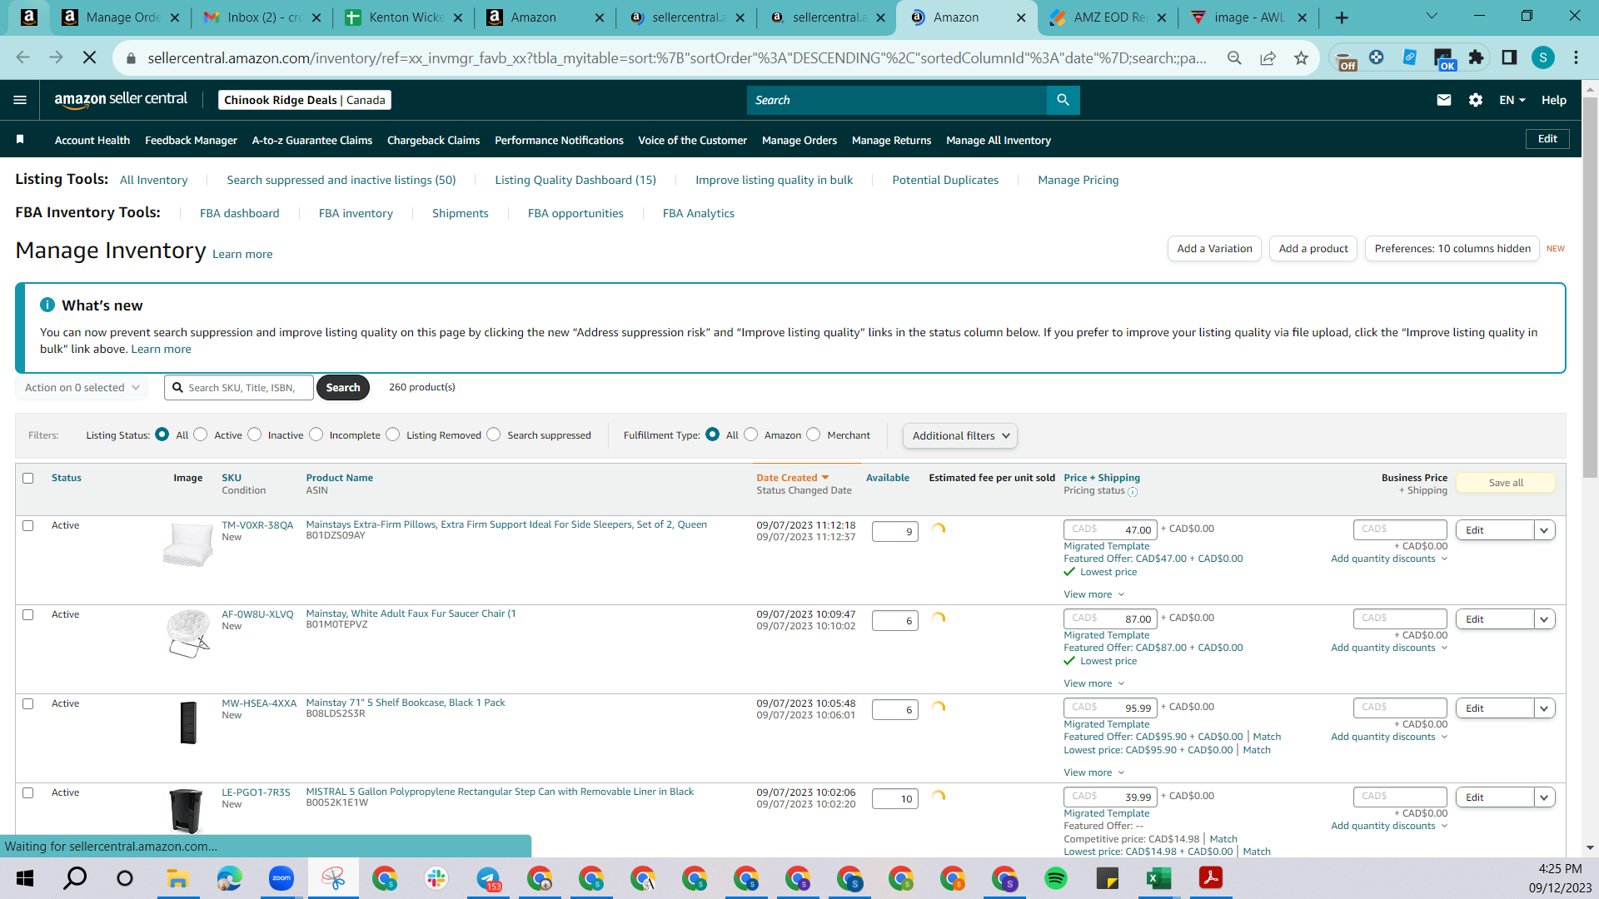Toggle the browser side panel icon

click(x=1509, y=57)
